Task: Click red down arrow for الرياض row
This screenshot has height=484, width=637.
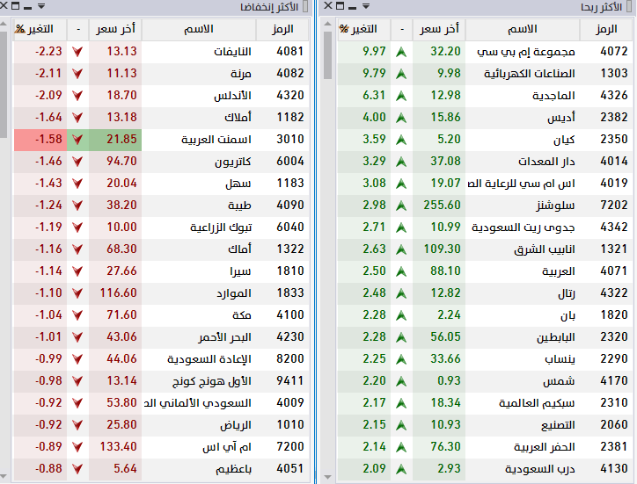Action: (77, 425)
